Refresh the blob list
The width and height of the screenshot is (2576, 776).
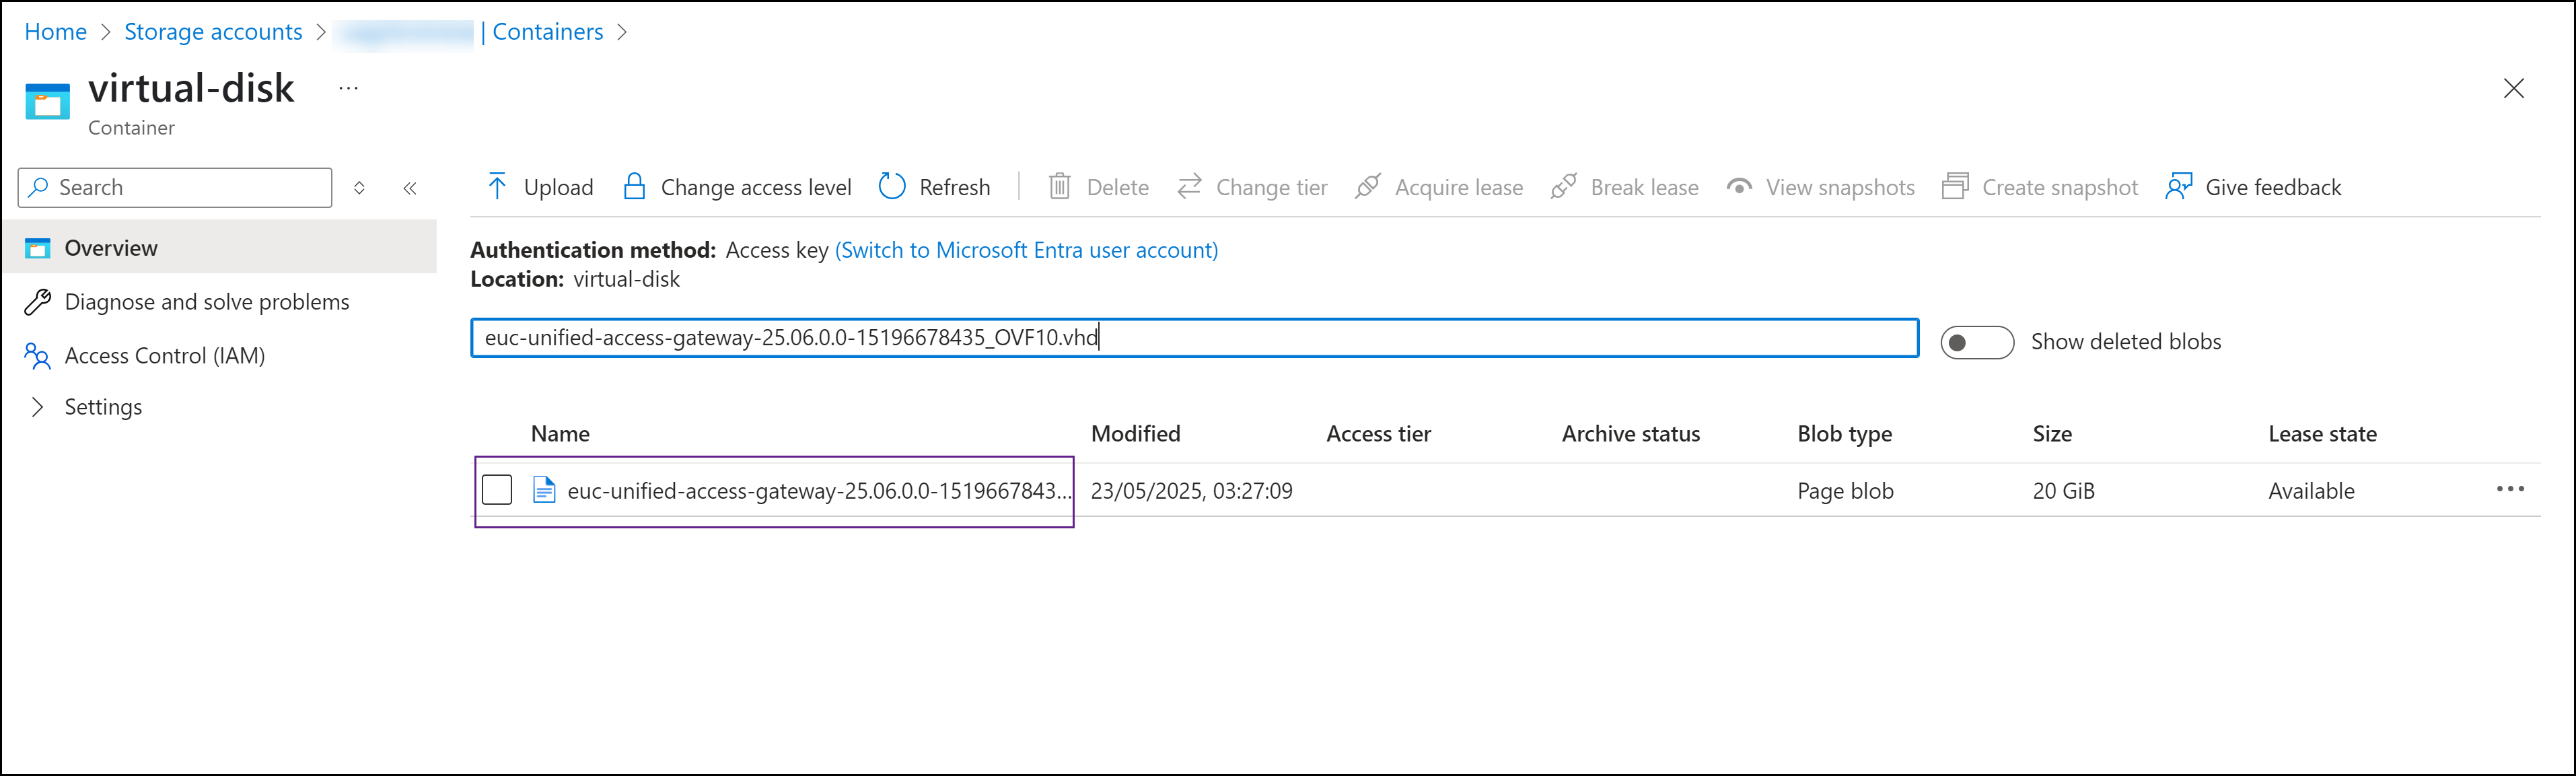tap(934, 187)
